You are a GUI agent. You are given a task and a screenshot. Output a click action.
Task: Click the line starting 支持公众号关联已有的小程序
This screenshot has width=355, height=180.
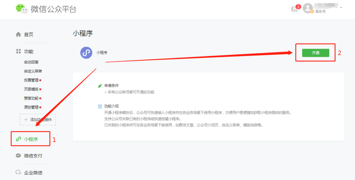point(143,119)
